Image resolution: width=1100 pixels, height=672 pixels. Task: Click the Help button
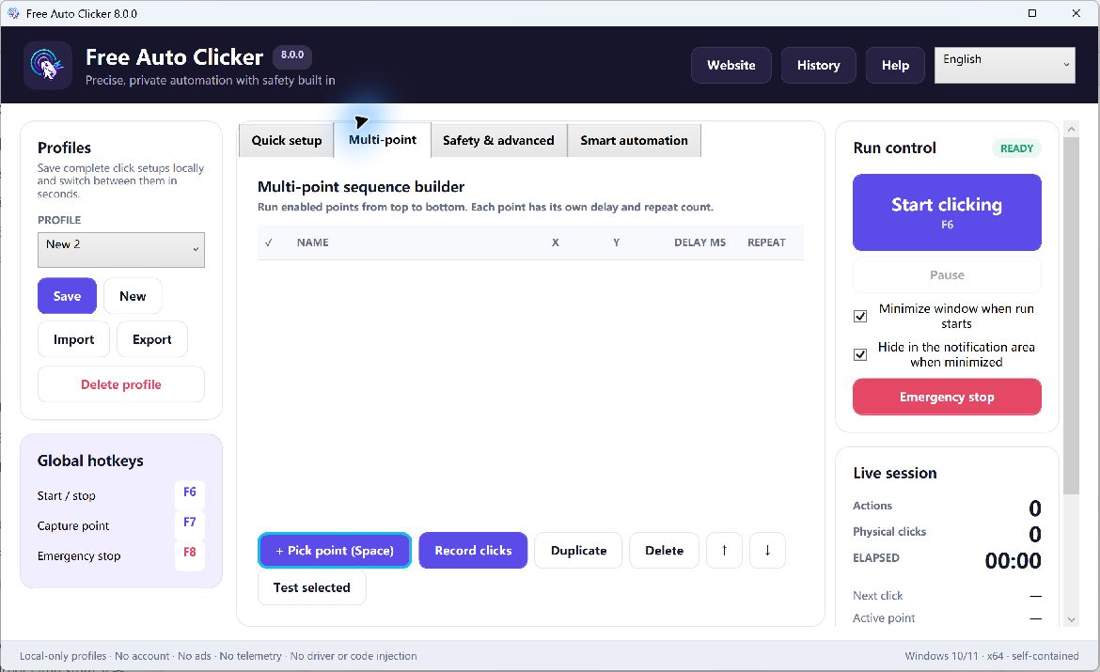(x=895, y=65)
